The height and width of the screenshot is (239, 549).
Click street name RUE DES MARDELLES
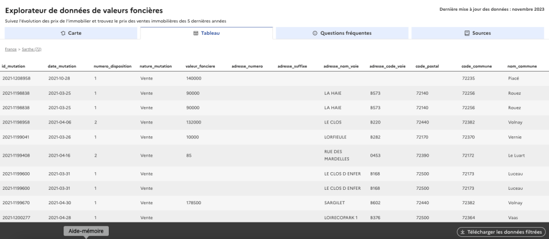coord(337,156)
